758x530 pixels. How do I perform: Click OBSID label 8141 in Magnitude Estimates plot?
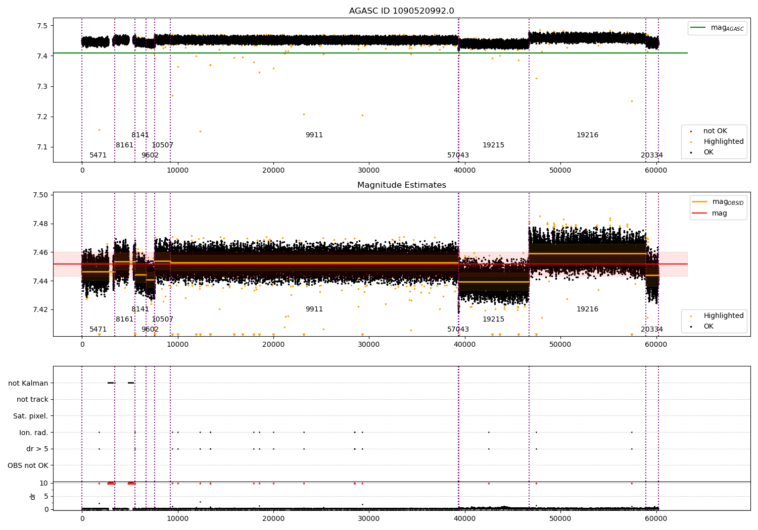(x=140, y=309)
